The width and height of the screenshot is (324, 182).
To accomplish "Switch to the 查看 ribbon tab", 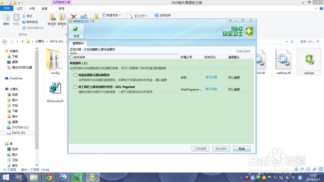I will 44,8.
